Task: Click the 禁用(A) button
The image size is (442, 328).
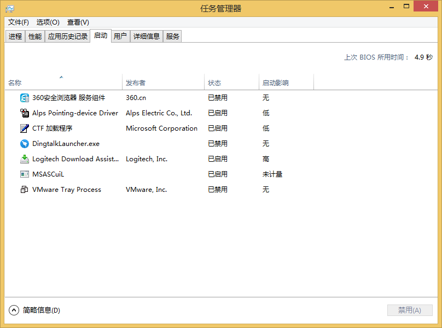Action: [410, 311]
